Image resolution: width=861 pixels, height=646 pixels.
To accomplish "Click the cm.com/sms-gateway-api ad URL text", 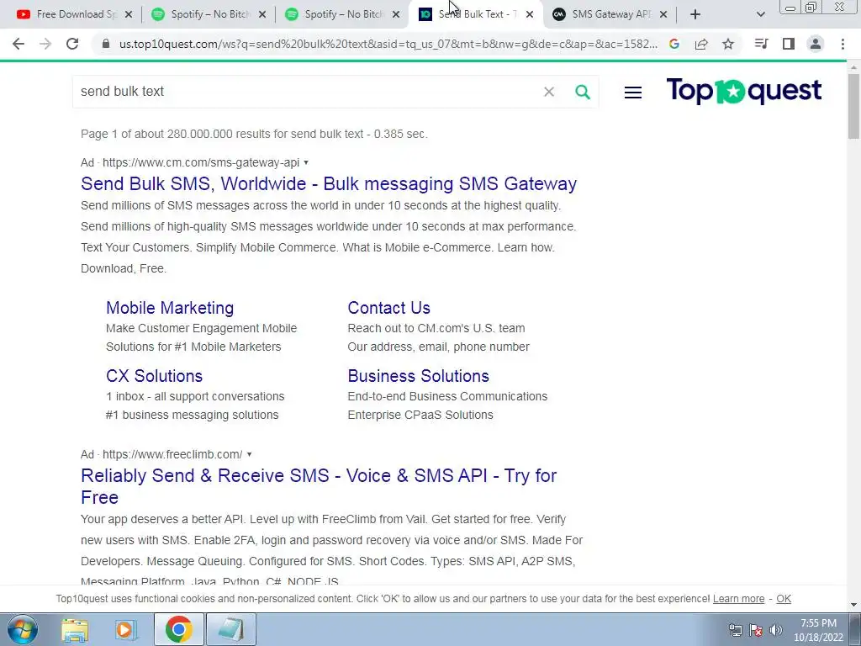I will tap(201, 162).
